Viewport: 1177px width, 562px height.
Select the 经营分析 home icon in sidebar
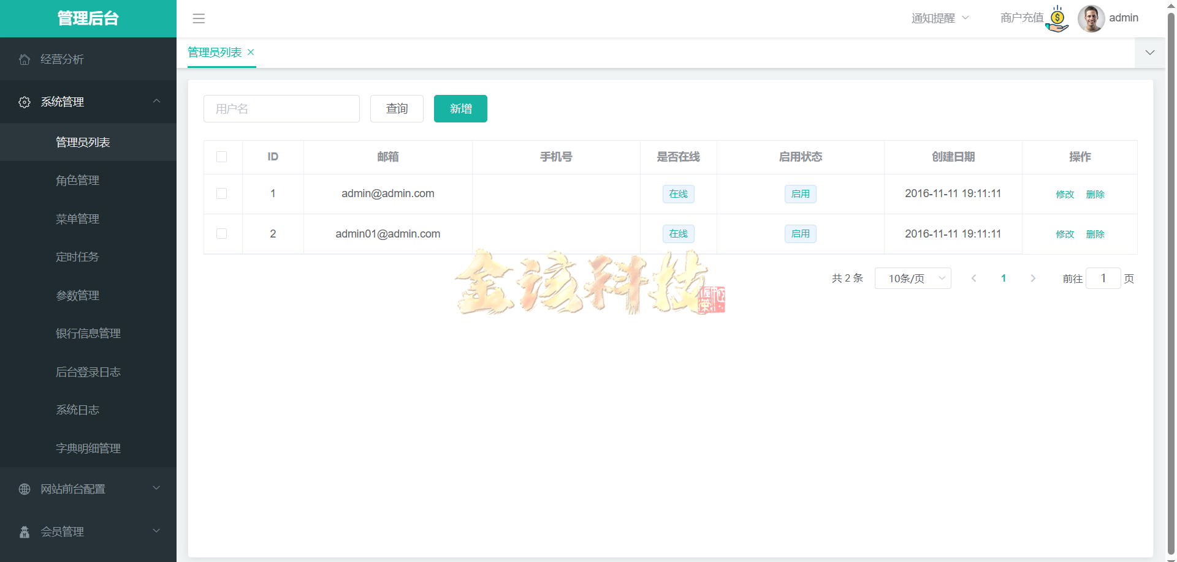pyautogui.click(x=25, y=59)
